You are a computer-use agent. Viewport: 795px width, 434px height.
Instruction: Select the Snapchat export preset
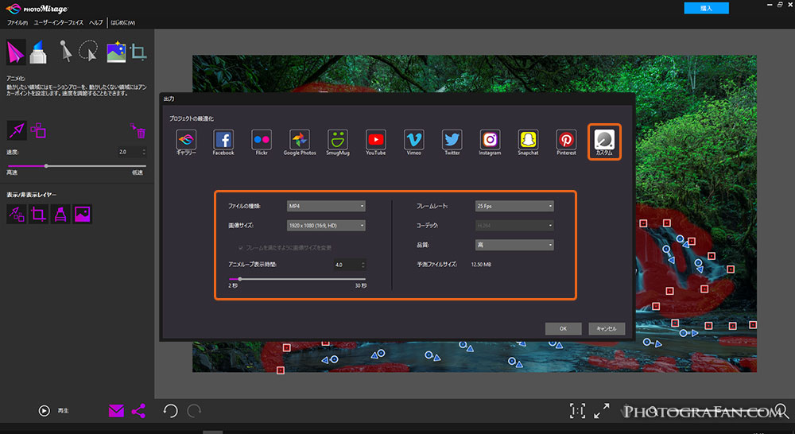(528, 142)
